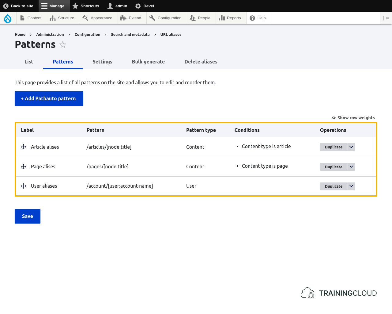392x314 pixels.
Task: Click the Drupal logo home icon
Action: tap(8, 18)
